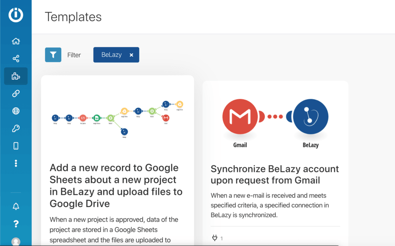Open Synchronize BeLazy account template title
This screenshot has width=395, height=246.
(x=275, y=174)
